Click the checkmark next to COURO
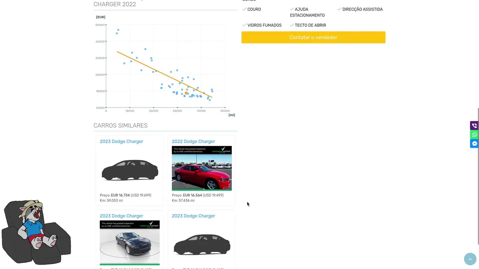 (x=244, y=9)
